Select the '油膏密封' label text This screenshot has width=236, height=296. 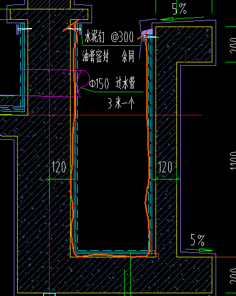pyautogui.click(x=95, y=56)
